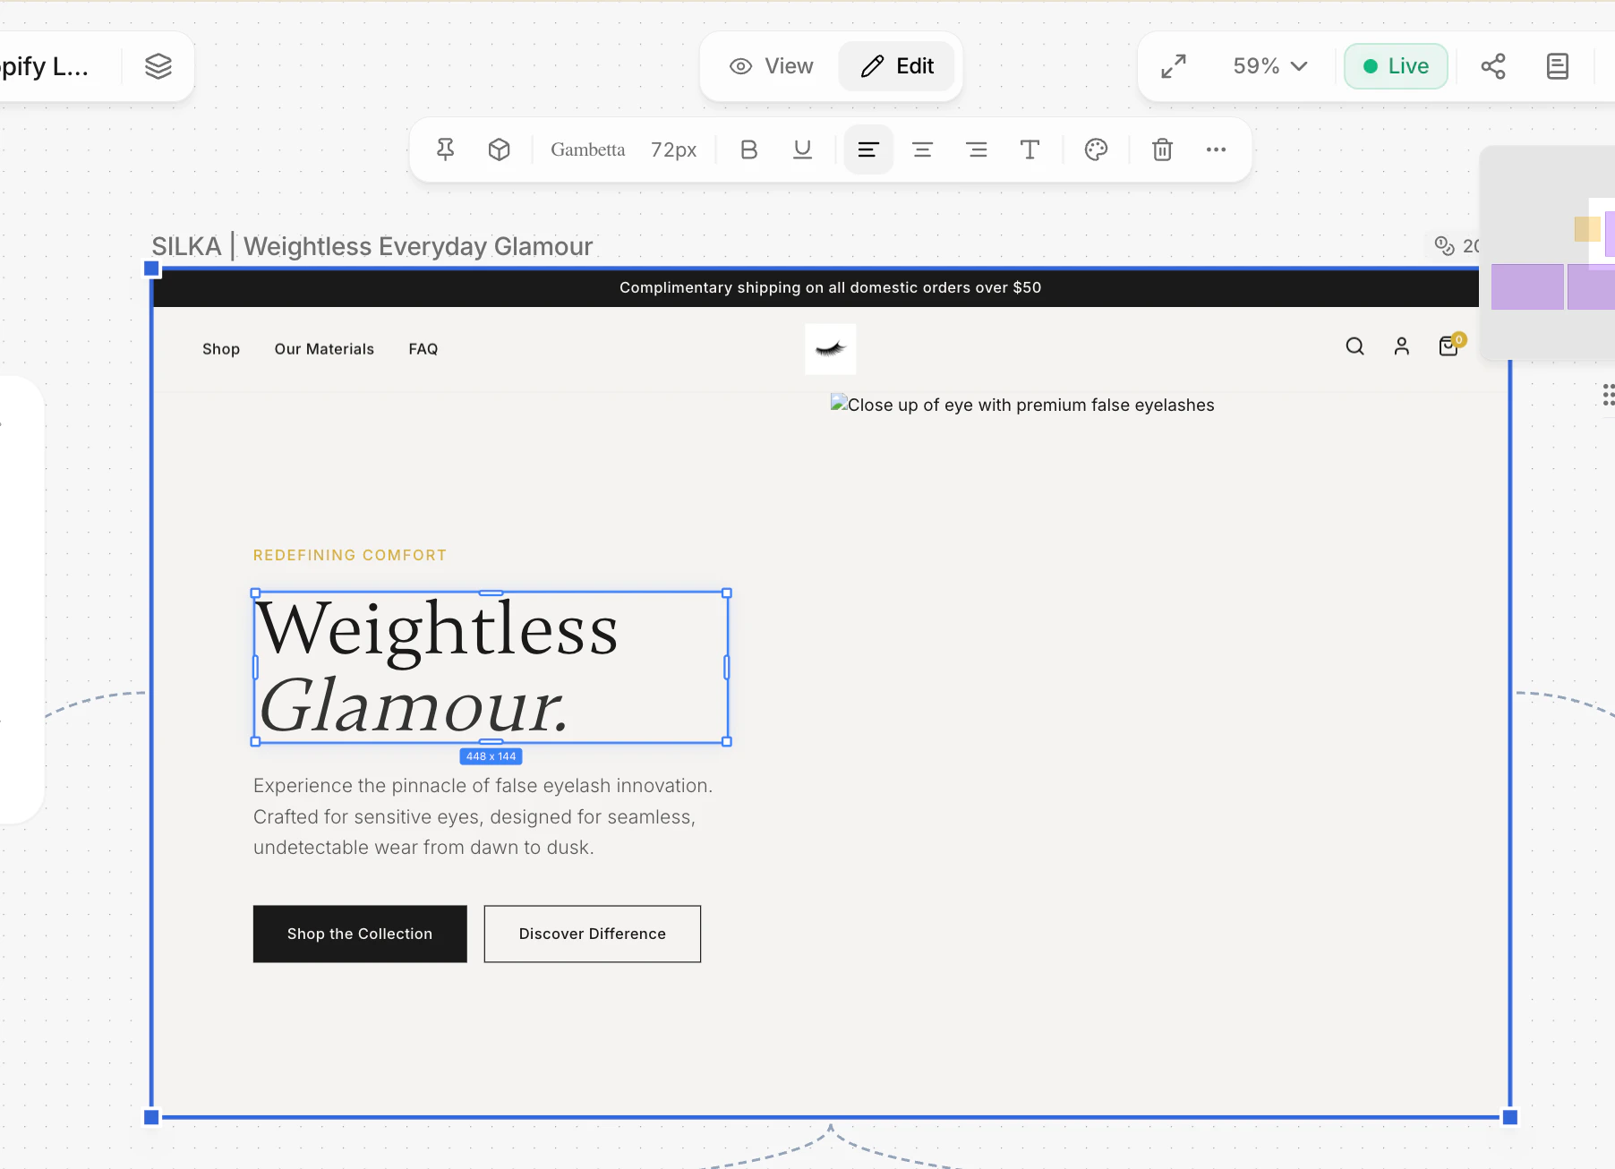Image resolution: width=1615 pixels, height=1169 pixels.
Task: Click the project name Shopify L... title
Action: tap(44, 66)
